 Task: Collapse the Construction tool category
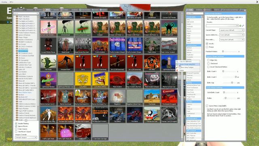tap(193, 45)
